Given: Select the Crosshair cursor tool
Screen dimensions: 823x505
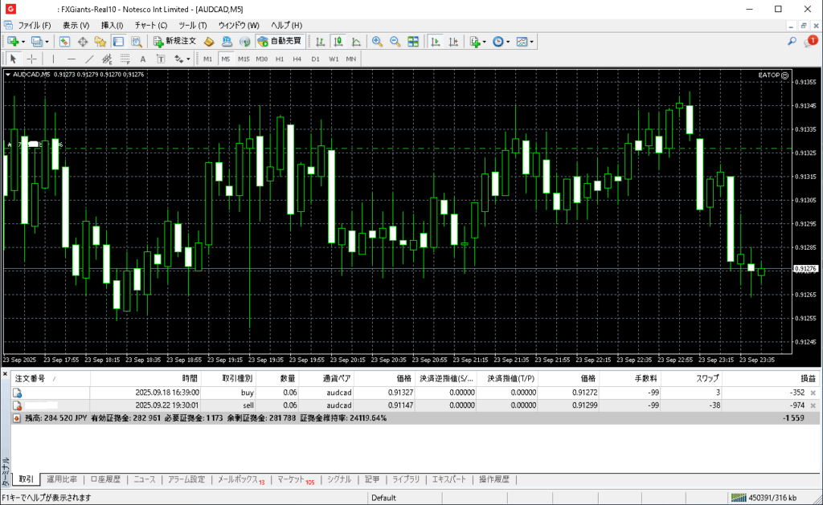Looking at the screenshot, I should (x=32, y=59).
